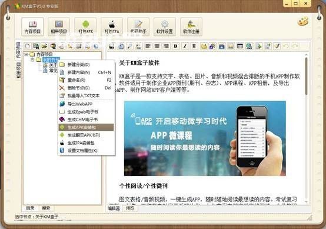The height and width of the screenshot is (229, 326).
Task: Click the heading 个性阅读/个性微刊
Action: [144, 186]
